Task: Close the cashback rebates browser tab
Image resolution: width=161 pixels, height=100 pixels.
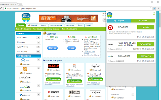Action: (x=16, y=4)
